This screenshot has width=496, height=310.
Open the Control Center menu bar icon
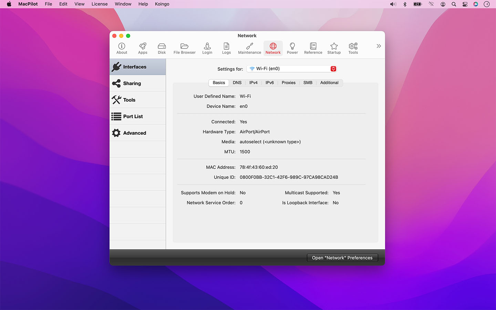click(465, 4)
